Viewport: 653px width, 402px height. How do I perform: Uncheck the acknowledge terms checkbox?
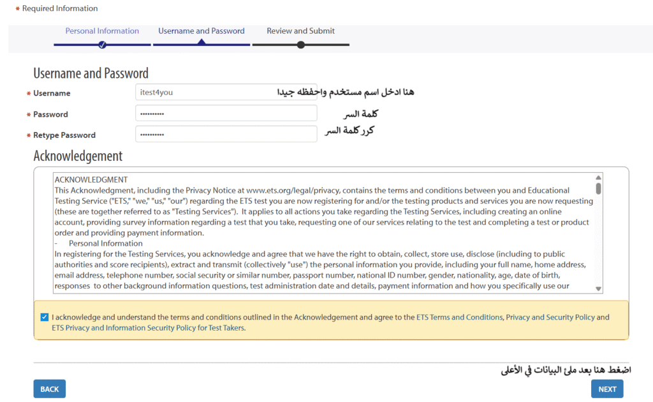click(45, 317)
